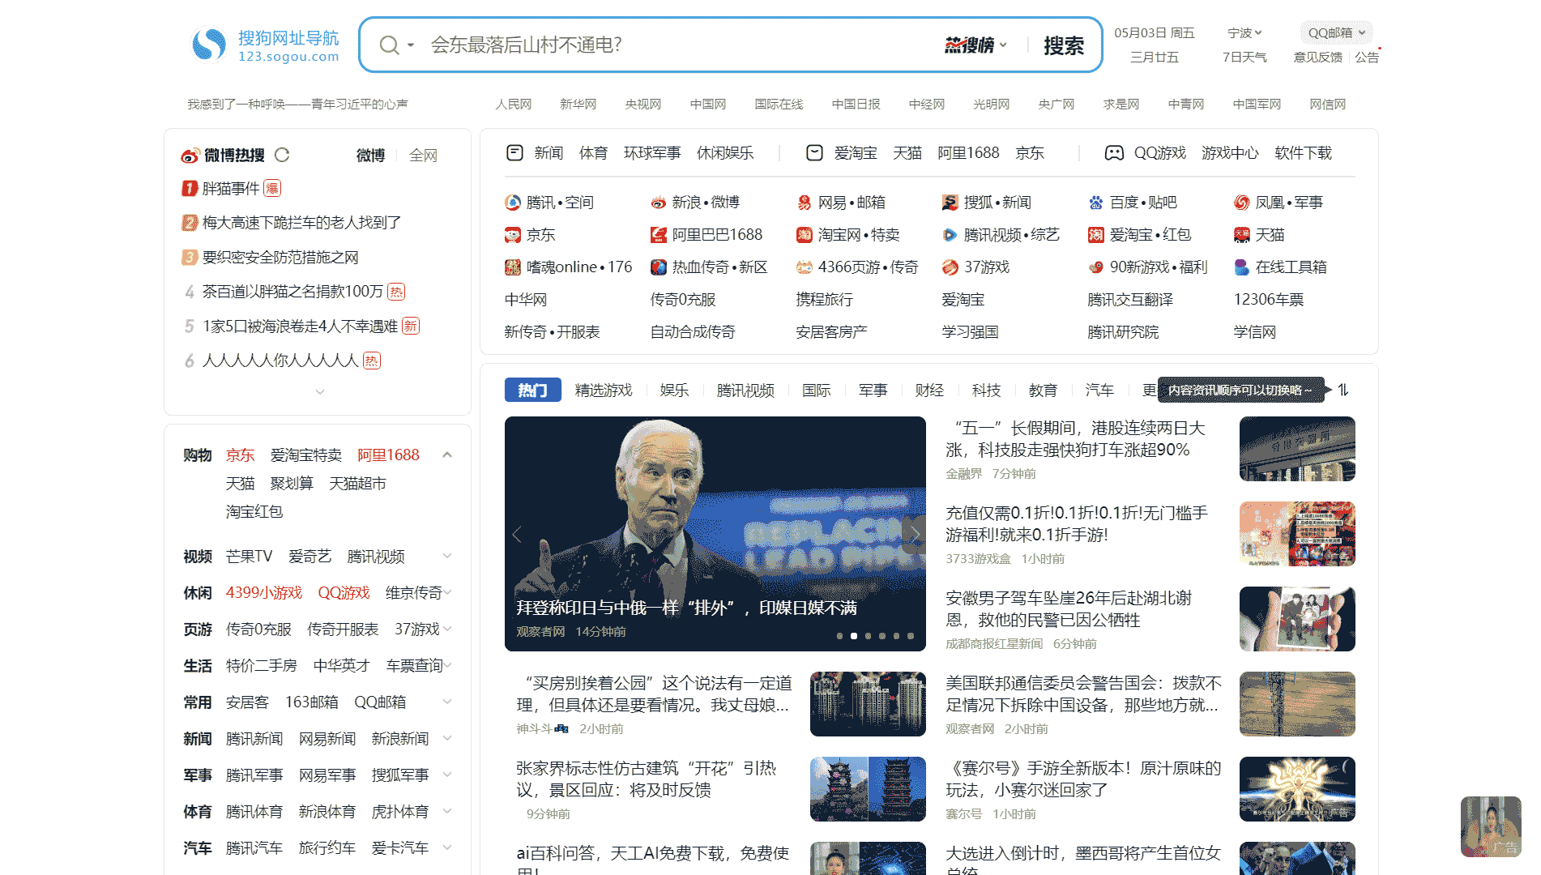Open the 腾讯•空间 site icon

[513, 203]
